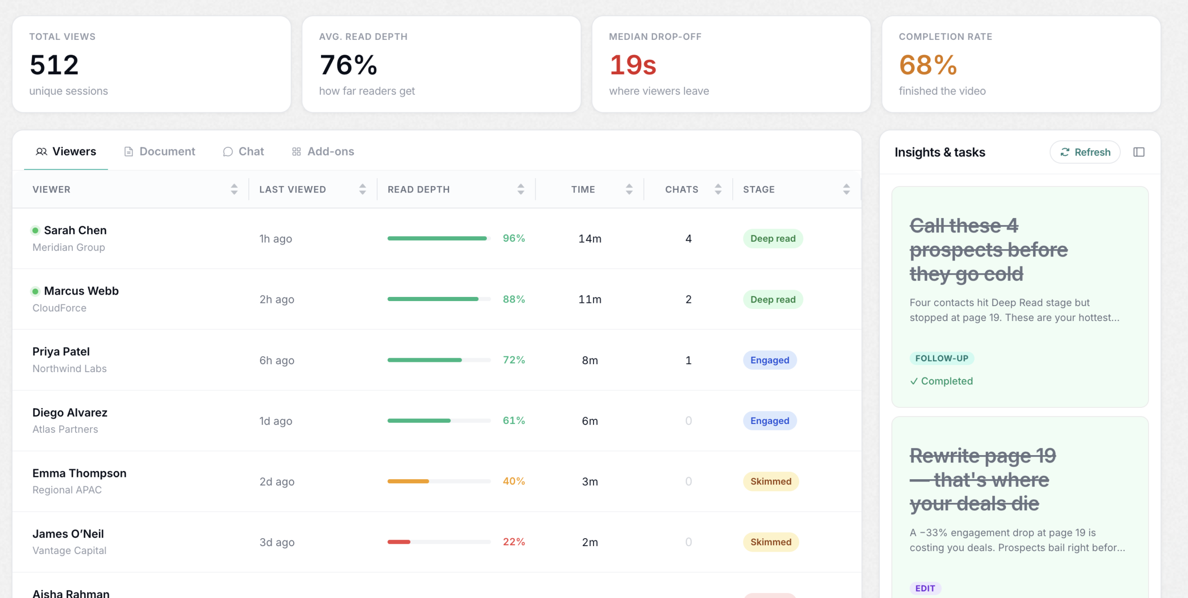This screenshot has height=598, width=1188.
Task: Open the Add-ons tab
Action: point(323,152)
